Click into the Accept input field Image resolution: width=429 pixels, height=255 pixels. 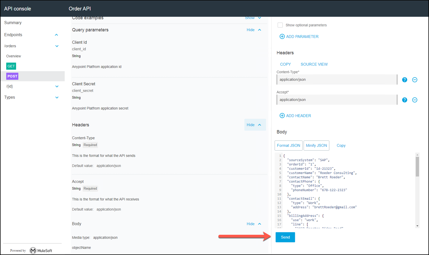click(337, 100)
